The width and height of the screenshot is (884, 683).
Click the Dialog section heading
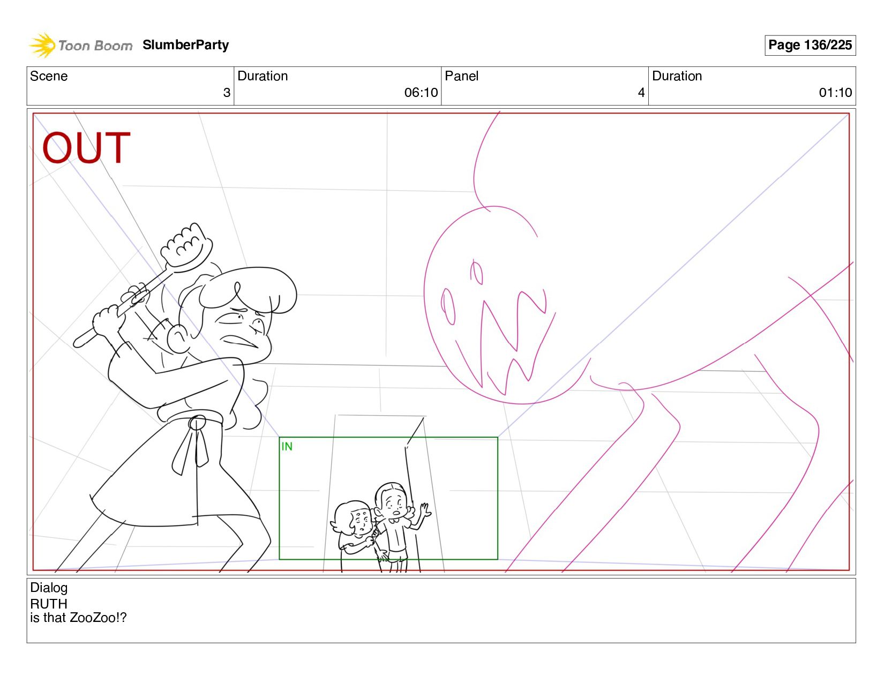49,588
